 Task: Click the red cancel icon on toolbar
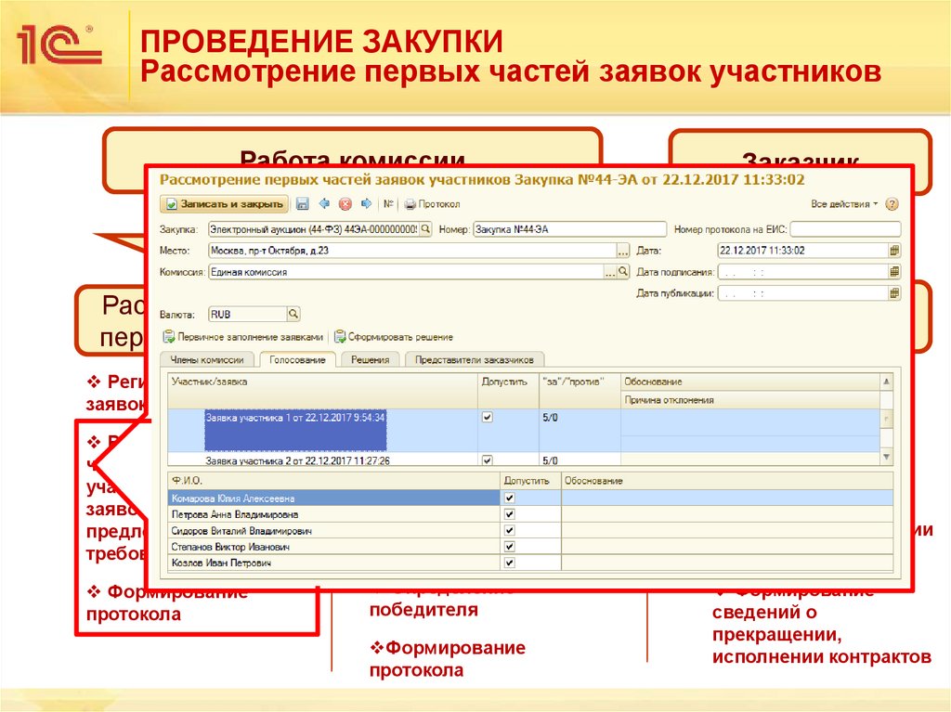(x=345, y=202)
